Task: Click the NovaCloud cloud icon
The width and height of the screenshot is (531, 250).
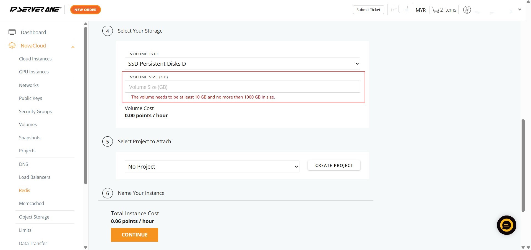Action: [12, 46]
